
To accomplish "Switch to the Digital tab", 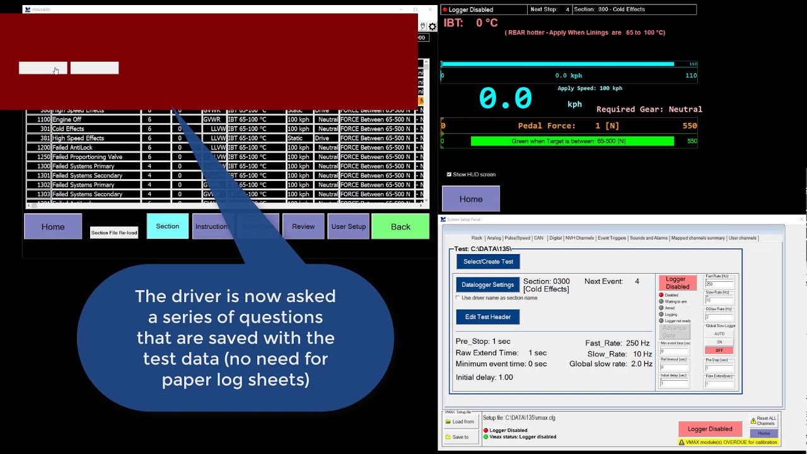I will tap(555, 238).
